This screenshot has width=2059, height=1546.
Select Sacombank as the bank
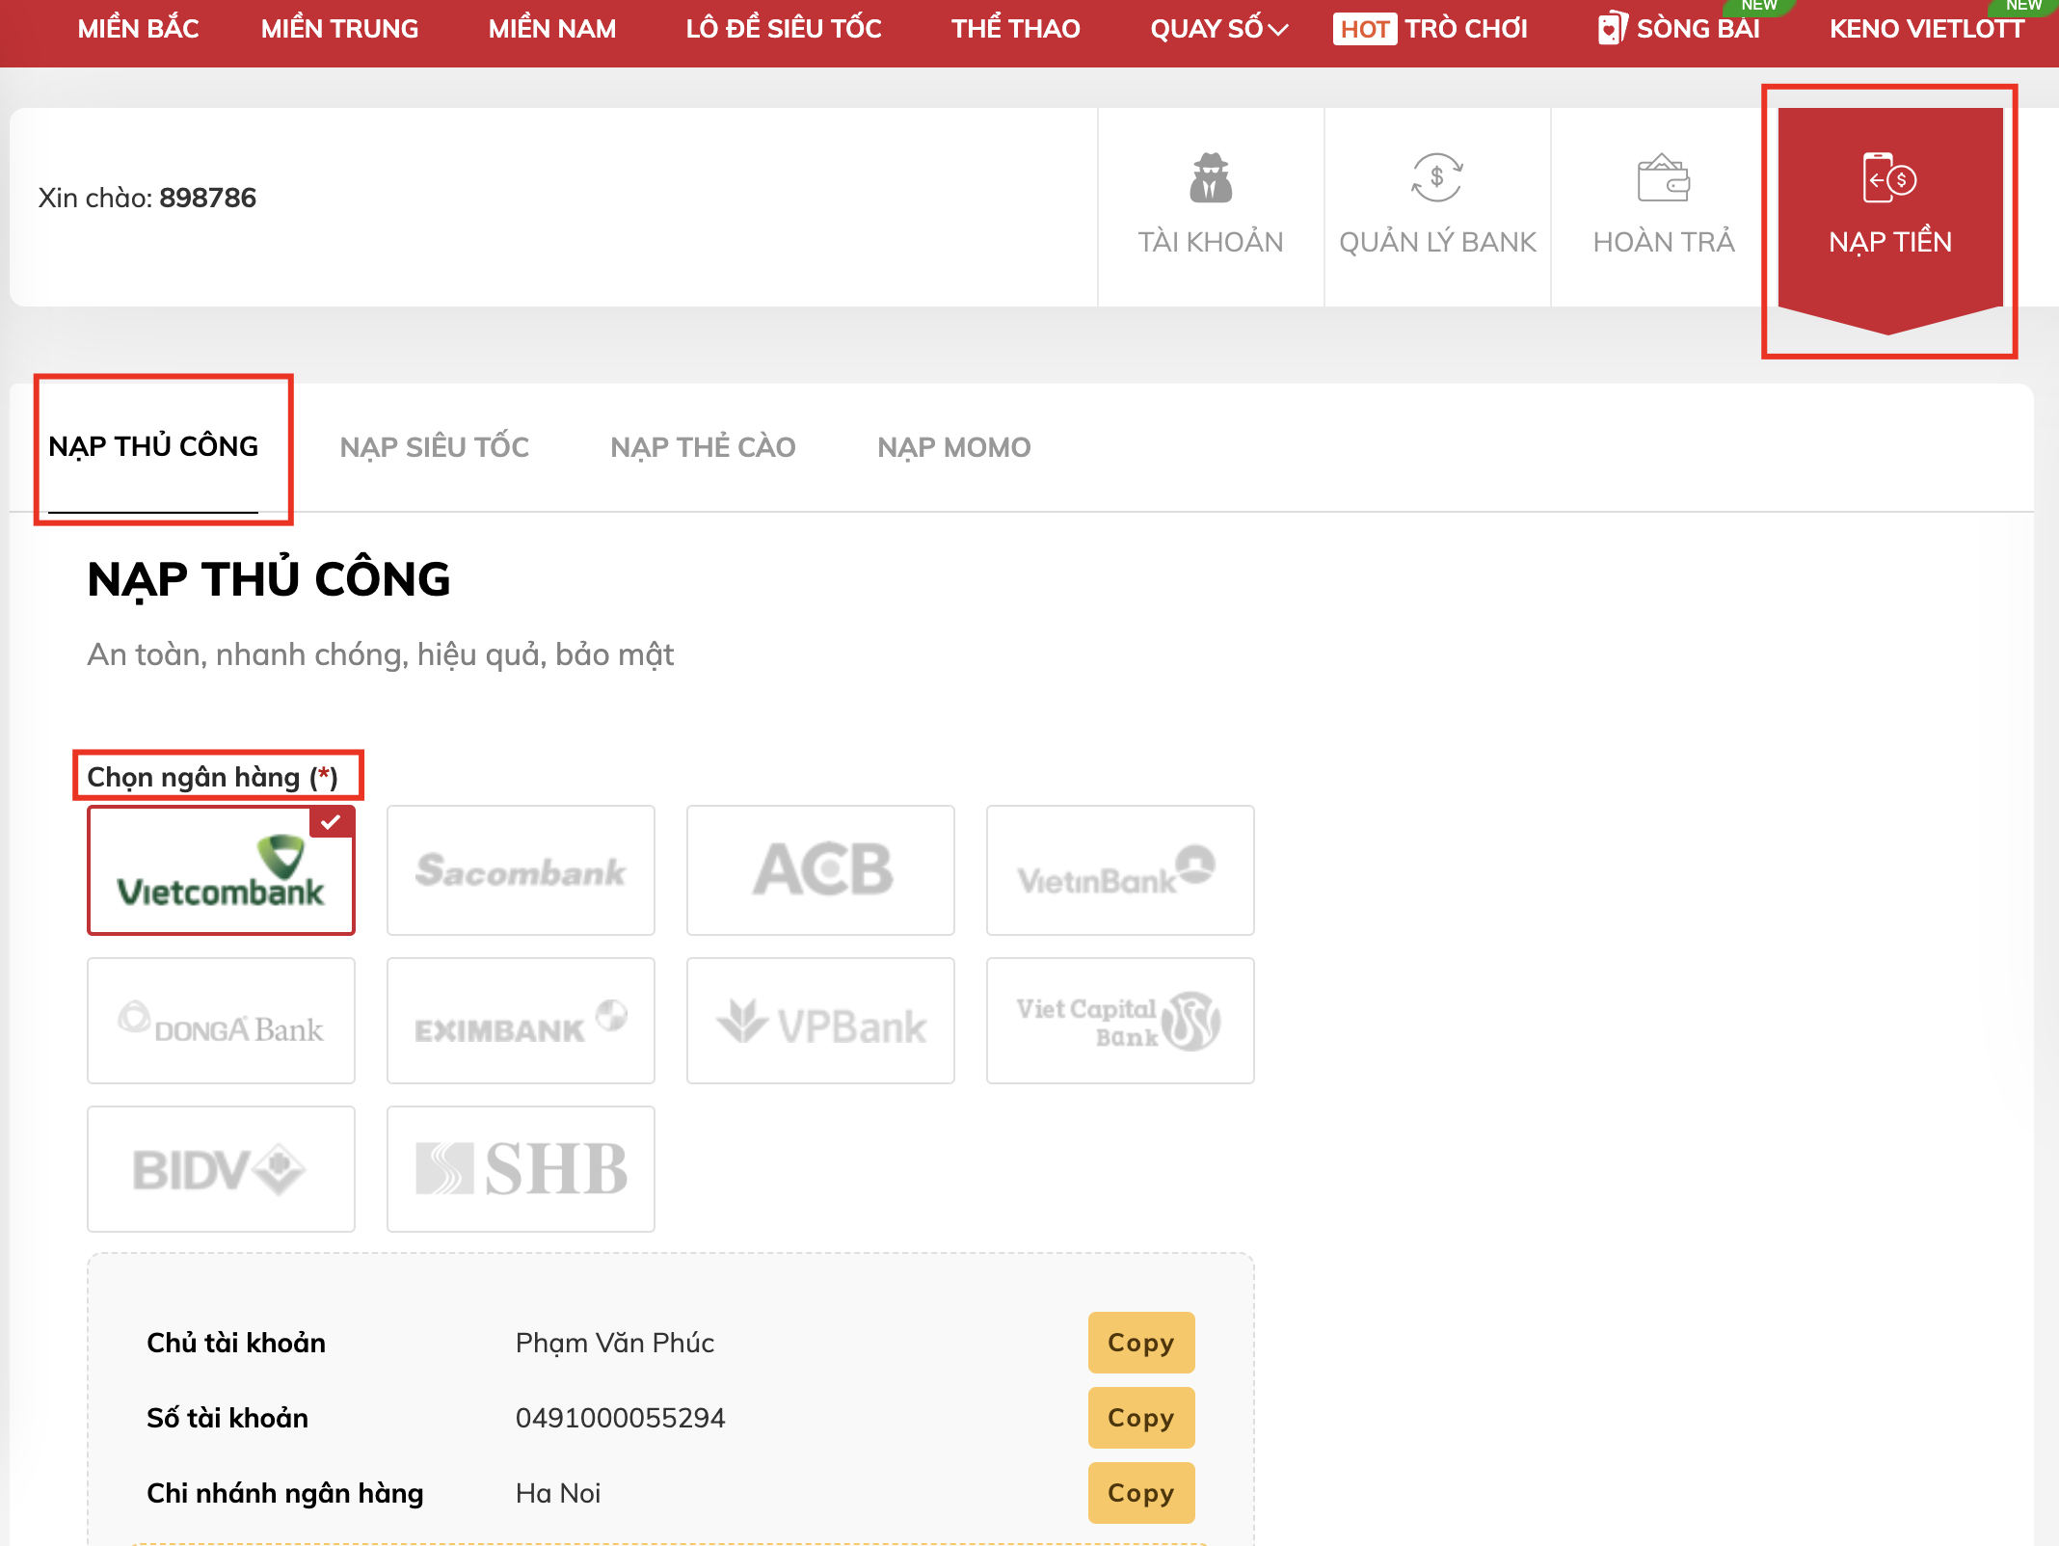521,870
